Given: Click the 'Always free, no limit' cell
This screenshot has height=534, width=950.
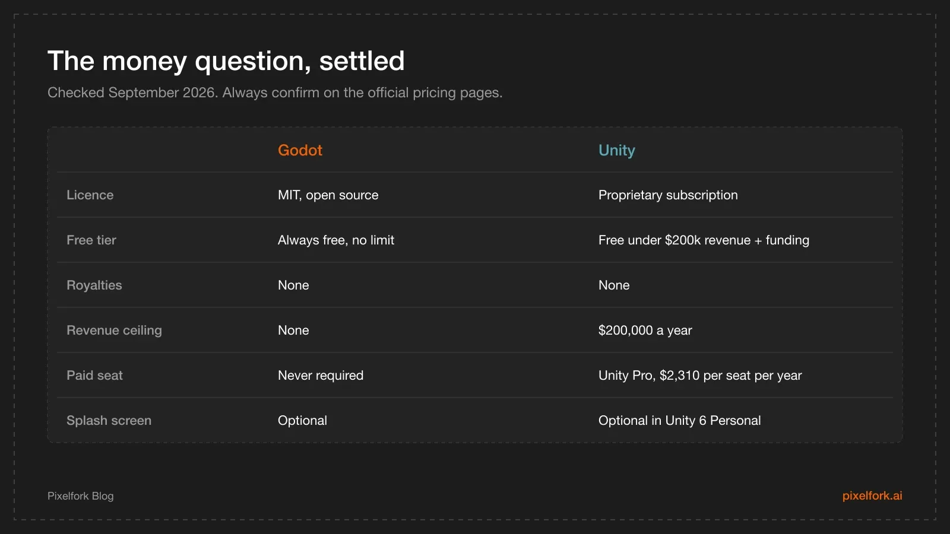Looking at the screenshot, I should click(336, 240).
